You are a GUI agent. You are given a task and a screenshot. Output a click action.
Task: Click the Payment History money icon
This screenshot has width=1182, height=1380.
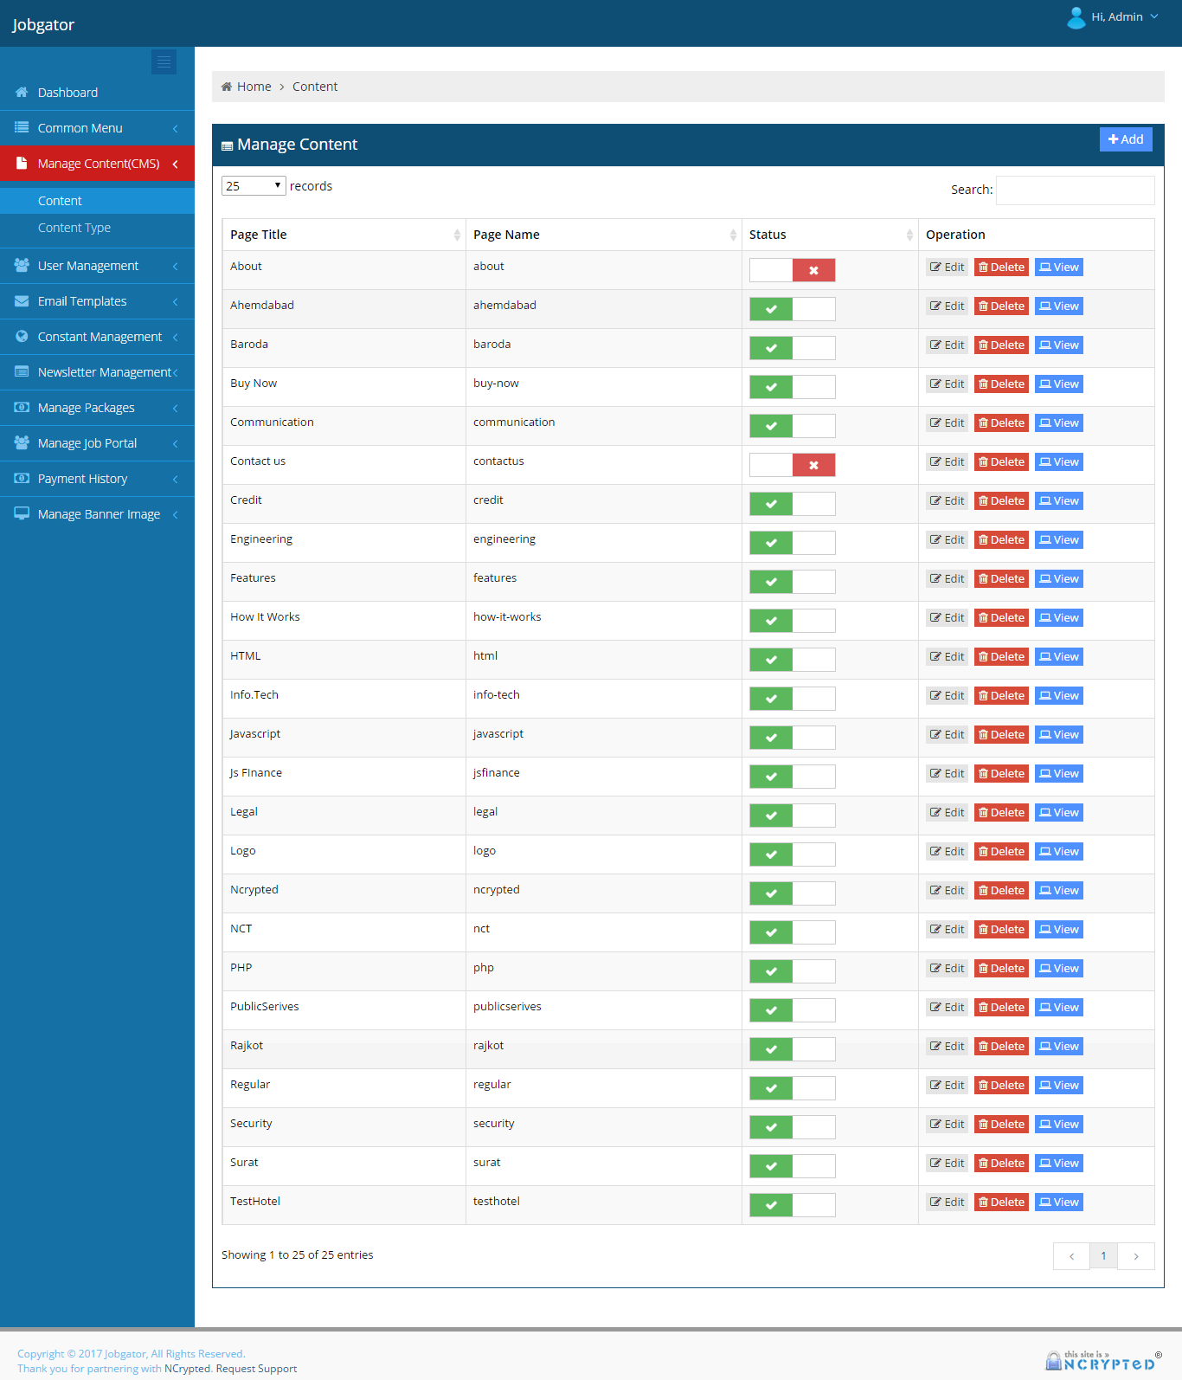[22, 479]
